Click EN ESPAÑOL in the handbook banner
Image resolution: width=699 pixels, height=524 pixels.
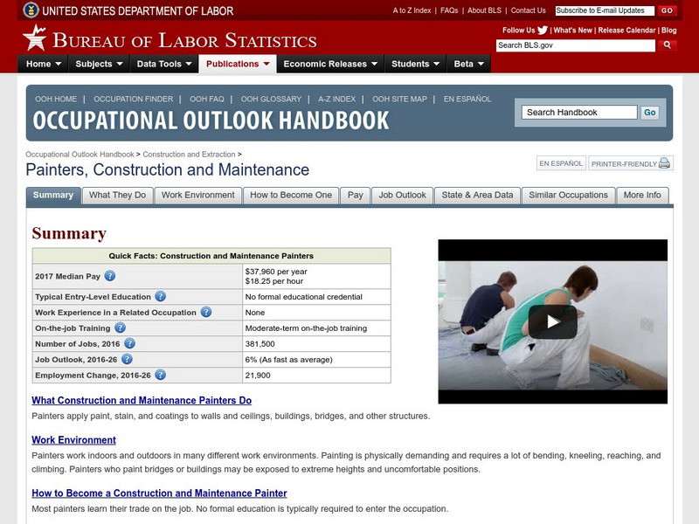point(467,99)
